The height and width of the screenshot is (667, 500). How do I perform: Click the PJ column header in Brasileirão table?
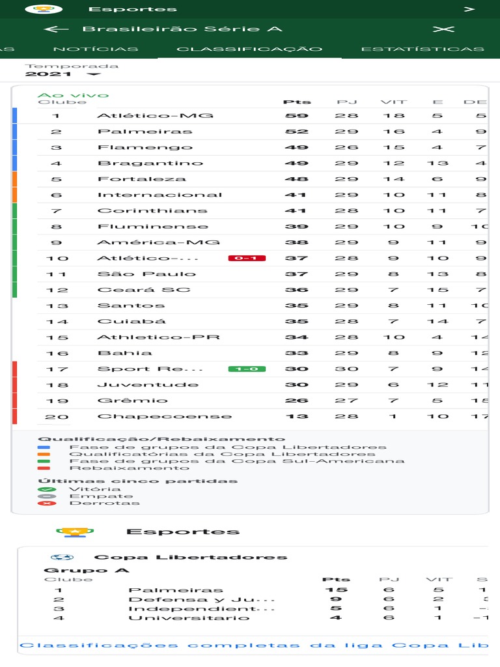[346, 102]
